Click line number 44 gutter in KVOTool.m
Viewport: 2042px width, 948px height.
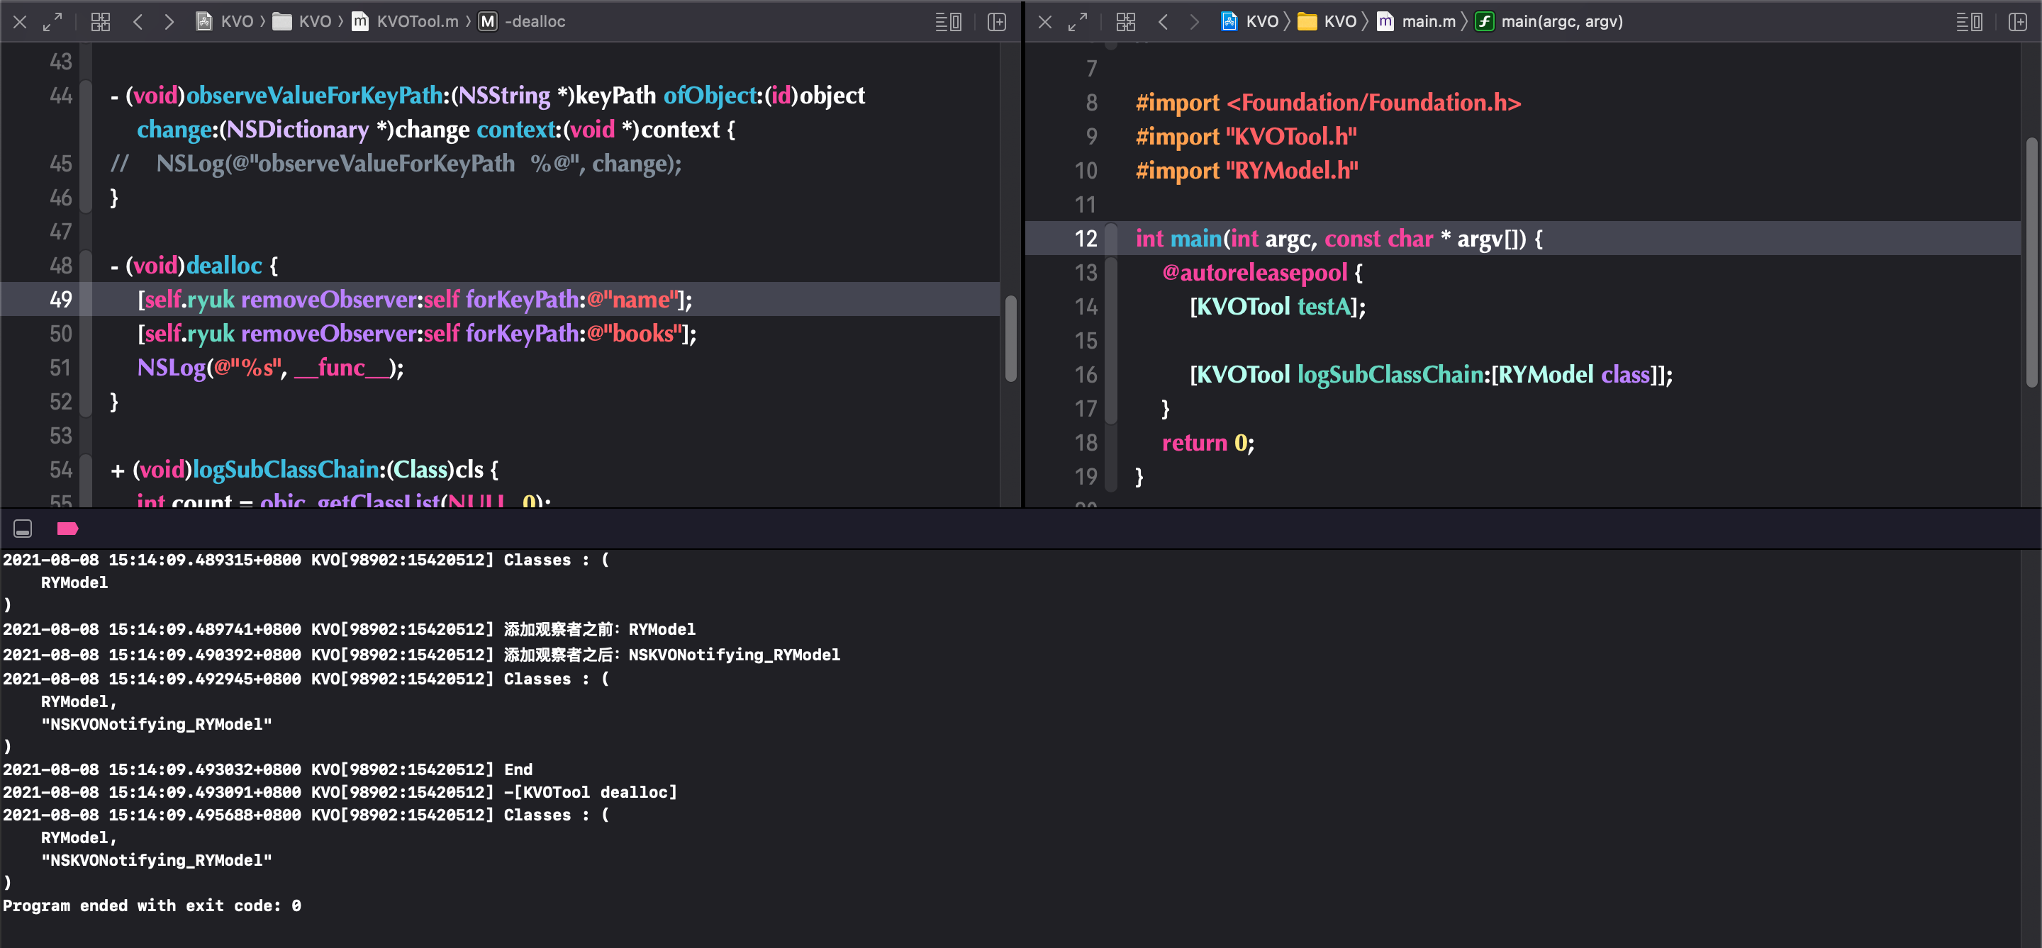[61, 96]
